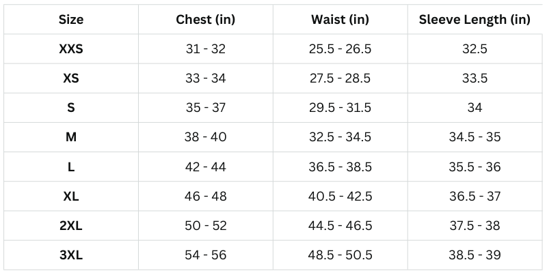Click chest value 31 - 32
This screenshot has height=273, width=547.
[x=205, y=48]
